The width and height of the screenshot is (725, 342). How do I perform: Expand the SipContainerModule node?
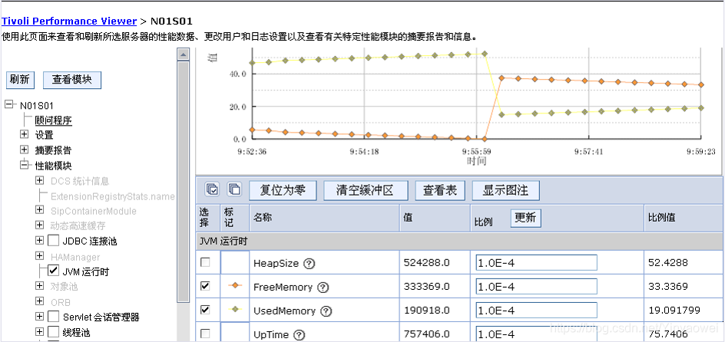pyautogui.click(x=40, y=210)
